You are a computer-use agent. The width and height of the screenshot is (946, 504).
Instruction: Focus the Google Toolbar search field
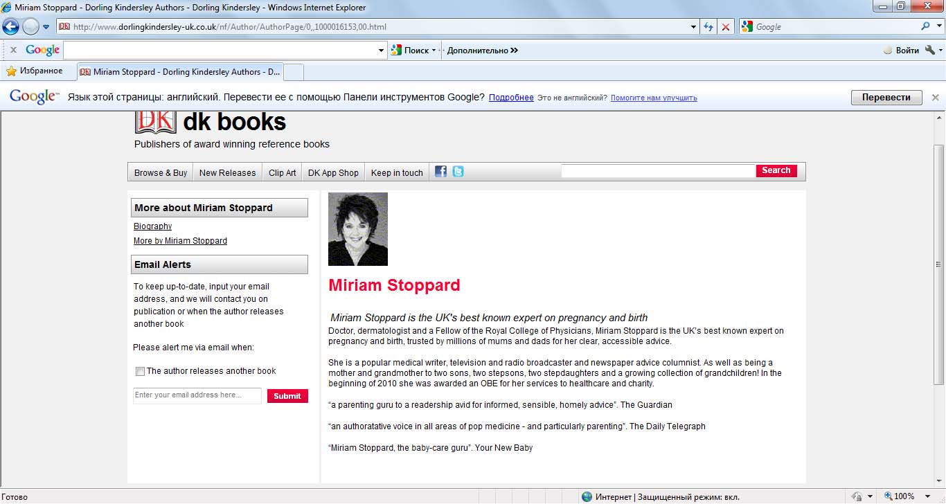pos(220,50)
